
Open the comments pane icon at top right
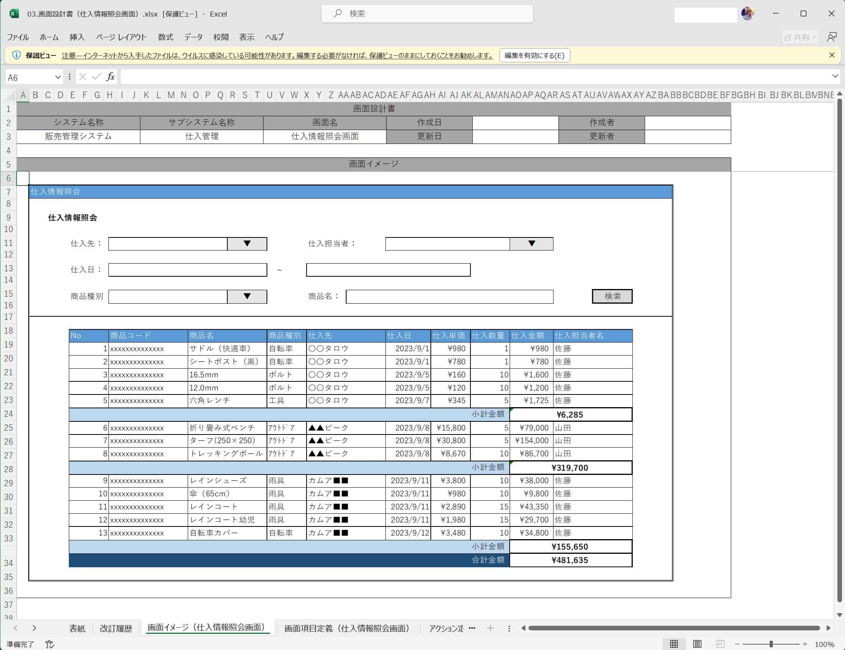(x=832, y=37)
